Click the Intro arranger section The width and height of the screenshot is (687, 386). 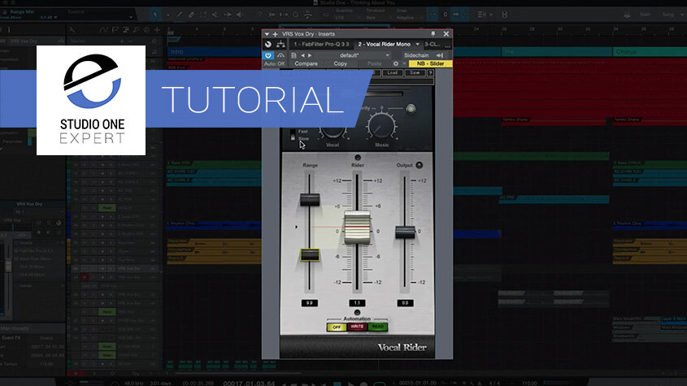point(215,52)
